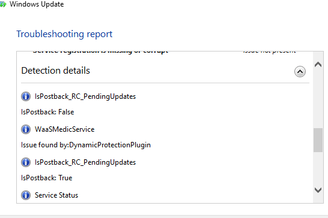Click the info icon beside WaaSMedicService
328x218 pixels.
coord(26,129)
